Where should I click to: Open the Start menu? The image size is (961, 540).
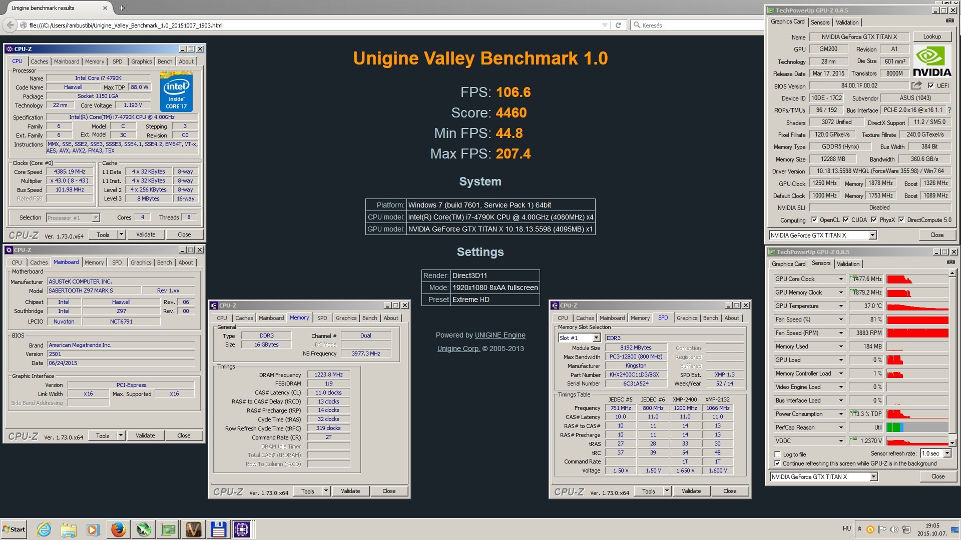click(14, 529)
